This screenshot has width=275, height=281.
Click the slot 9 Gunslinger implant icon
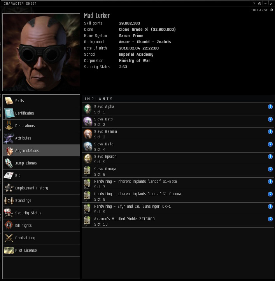tap(88, 209)
